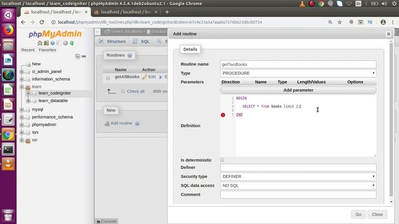The height and width of the screenshot is (224, 399).
Task: Reload the page in Chrome
Action: coord(42,22)
